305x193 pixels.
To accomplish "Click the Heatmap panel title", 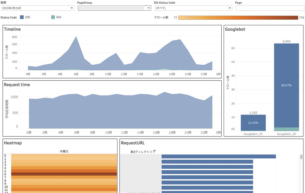I will click(13, 143).
